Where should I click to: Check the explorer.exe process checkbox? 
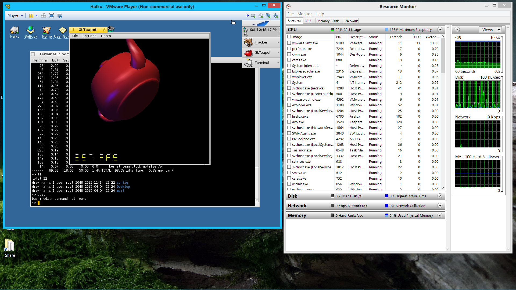click(289, 105)
